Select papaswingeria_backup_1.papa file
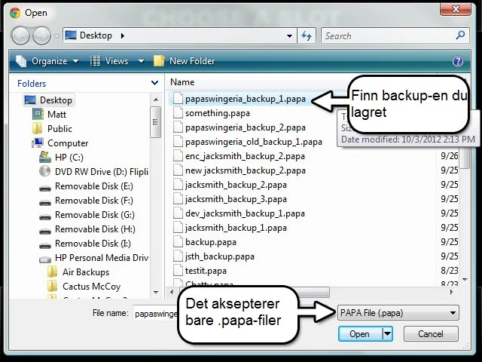482x362 pixels. 239,99
